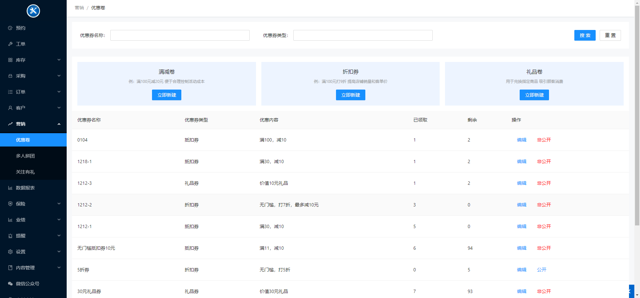Click the grid icon beside 库存
The width and height of the screenshot is (640, 298).
tap(10, 60)
